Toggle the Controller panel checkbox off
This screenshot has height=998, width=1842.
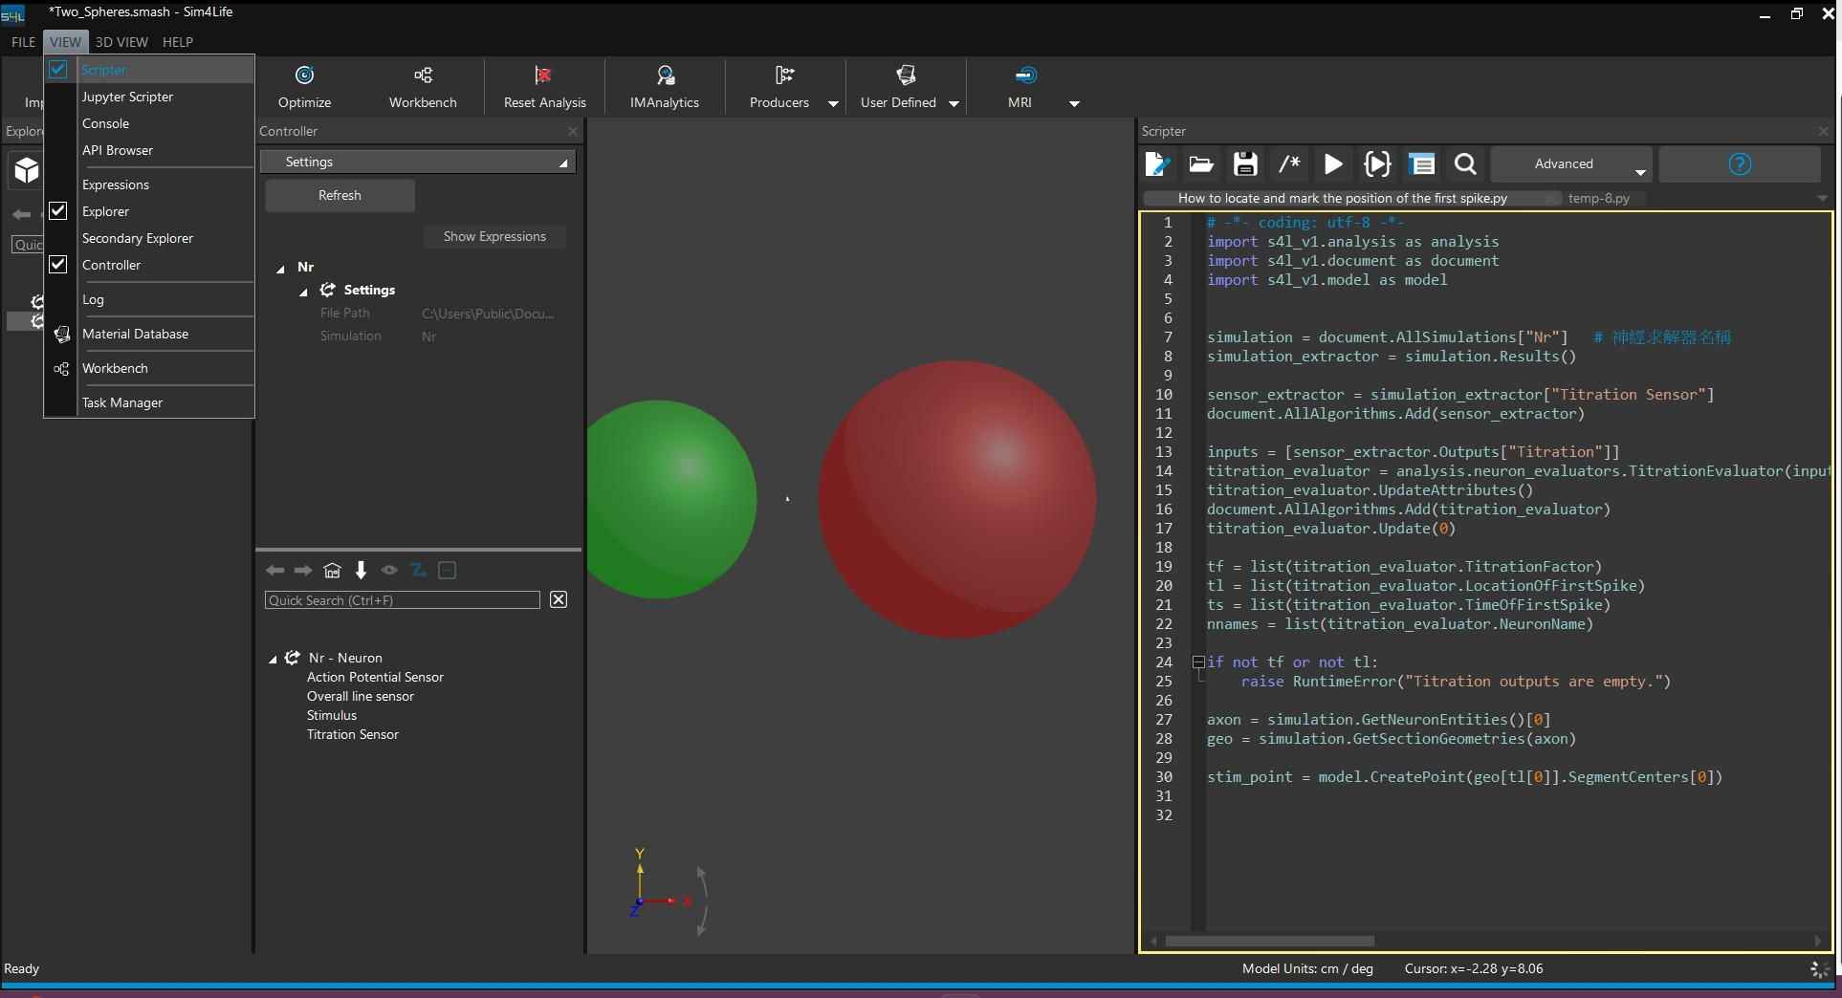(x=58, y=265)
